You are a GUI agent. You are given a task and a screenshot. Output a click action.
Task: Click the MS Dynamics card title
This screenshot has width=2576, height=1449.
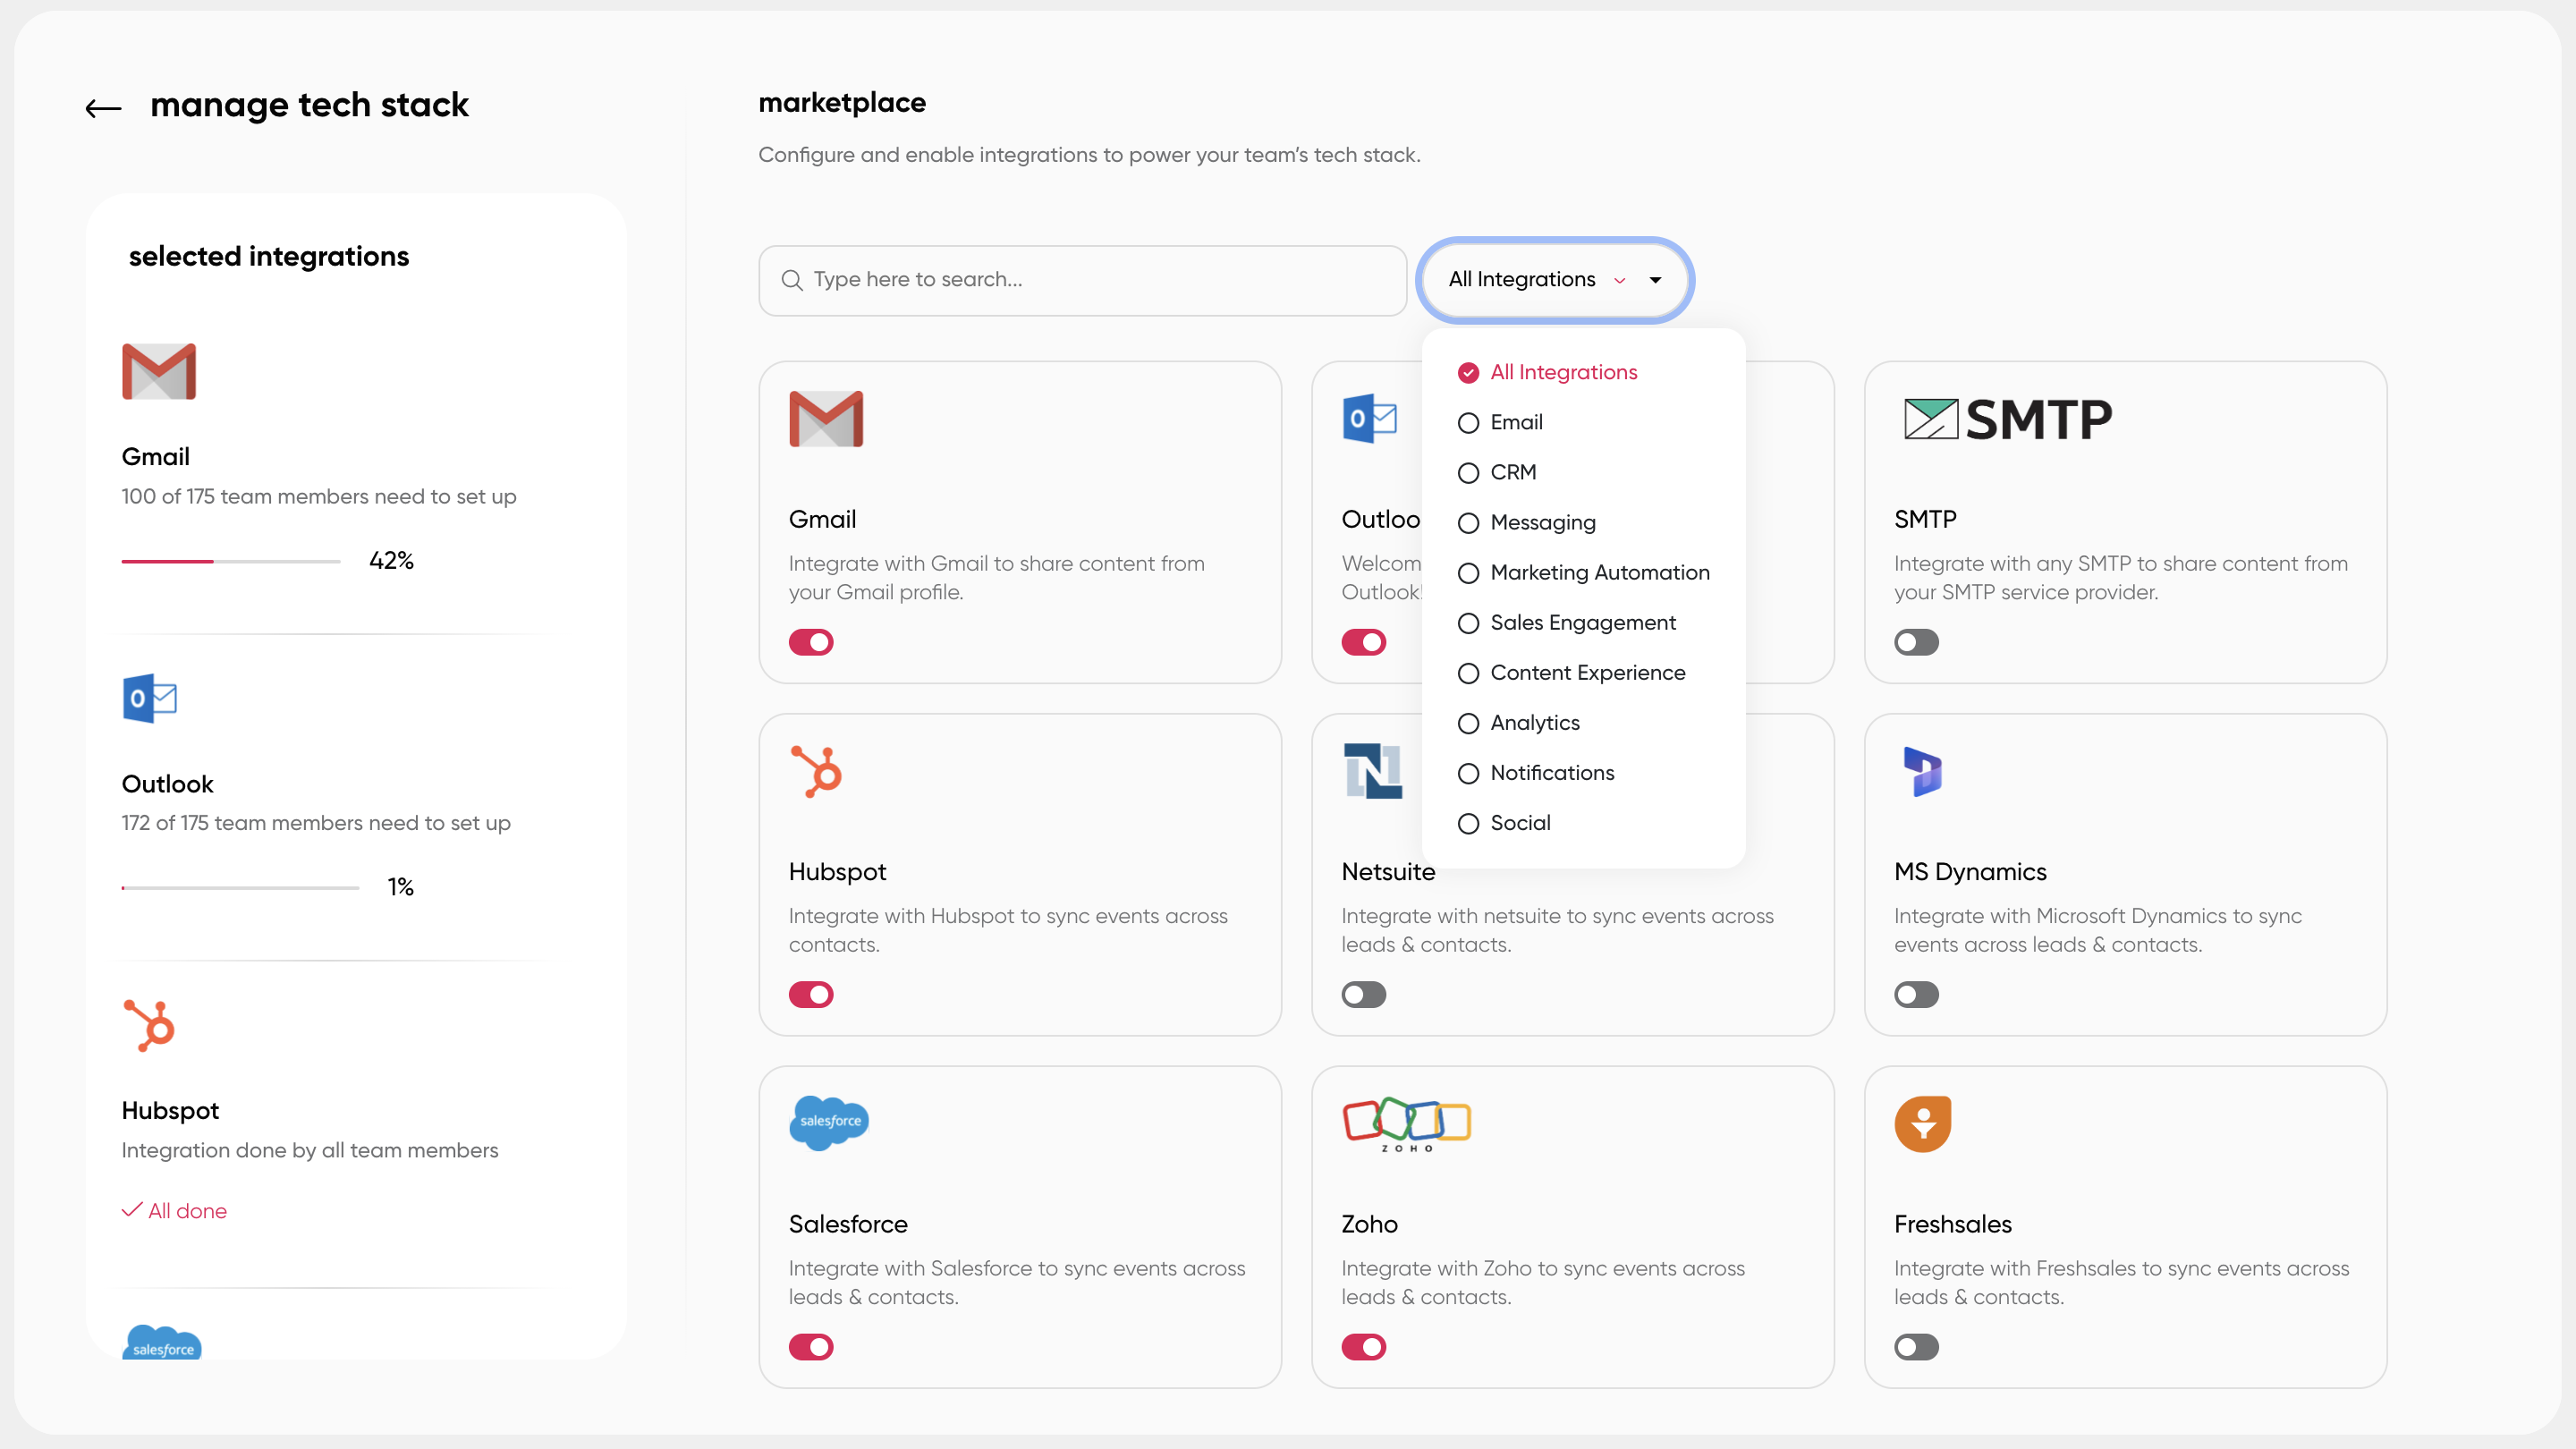(1970, 871)
